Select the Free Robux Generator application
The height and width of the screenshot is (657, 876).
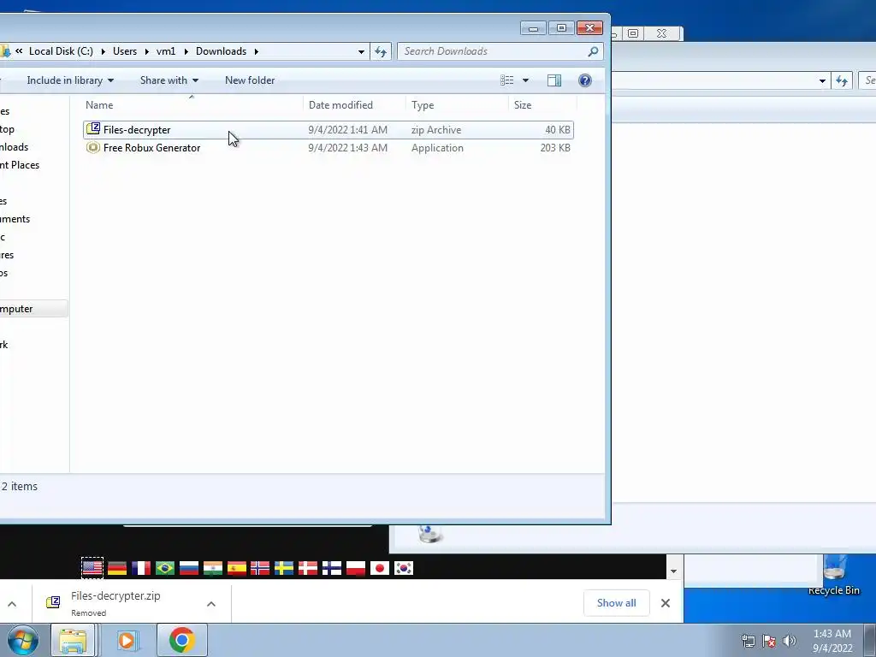pyautogui.click(x=328, y=147)
